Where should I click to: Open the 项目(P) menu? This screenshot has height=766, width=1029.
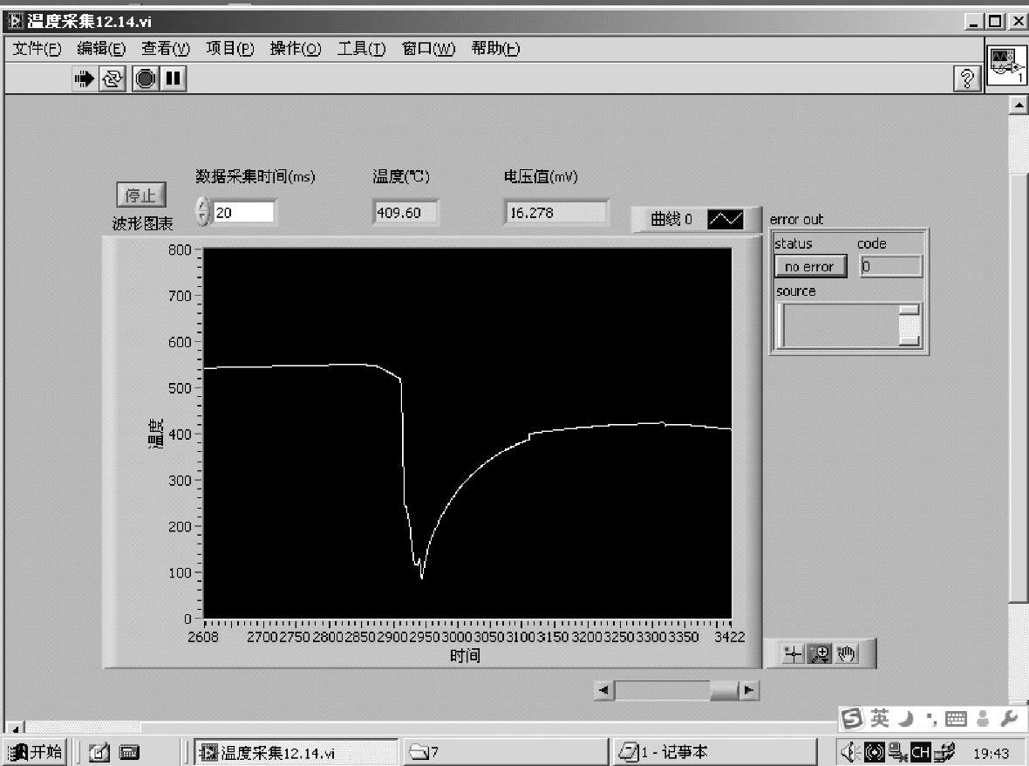pyautogui.click(x=229, y=49)
